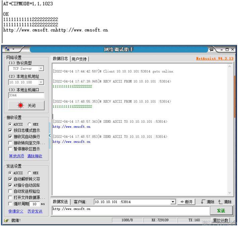The height and width of the screenshot is (226, 238).
Task: Toggle AT指令自动回车 checkbox
Action: 10,185
